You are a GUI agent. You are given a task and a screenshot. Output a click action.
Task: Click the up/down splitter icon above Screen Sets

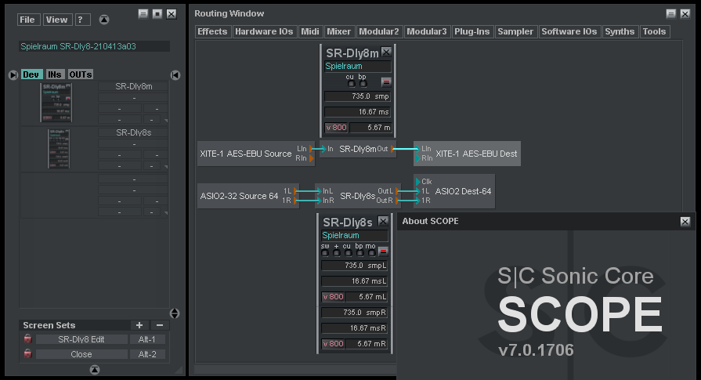[x=175, y=313]
